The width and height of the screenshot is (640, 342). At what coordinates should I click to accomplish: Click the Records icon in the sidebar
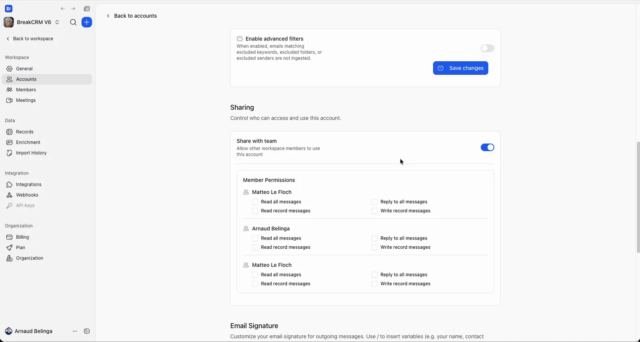(9, 132)
